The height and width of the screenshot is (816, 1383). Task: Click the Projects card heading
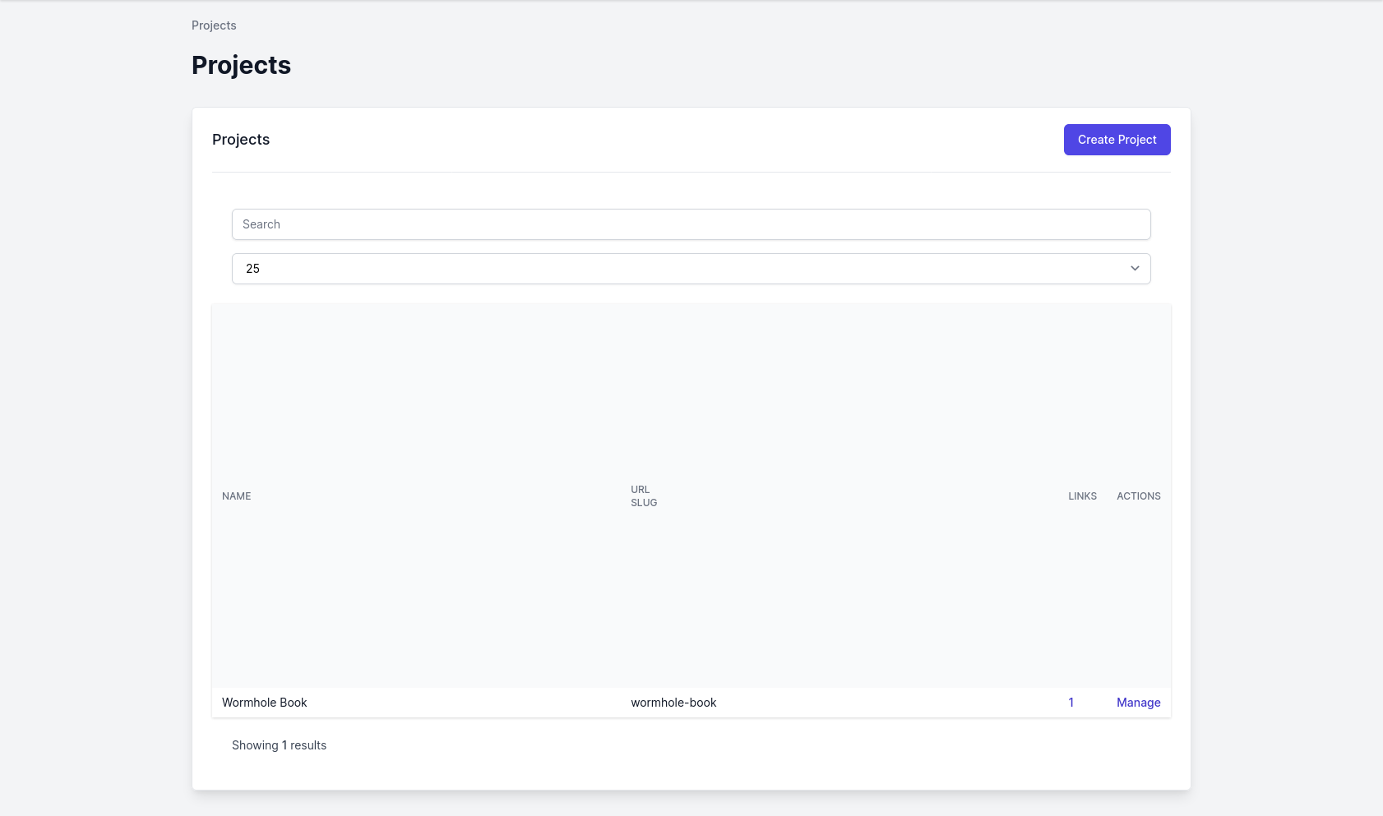pos(241,140)
